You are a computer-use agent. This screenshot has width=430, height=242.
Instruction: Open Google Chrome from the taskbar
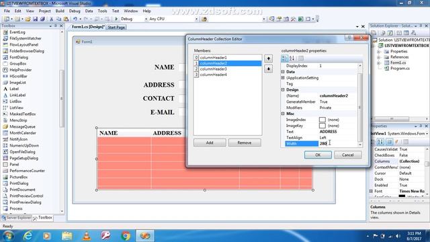126,236
